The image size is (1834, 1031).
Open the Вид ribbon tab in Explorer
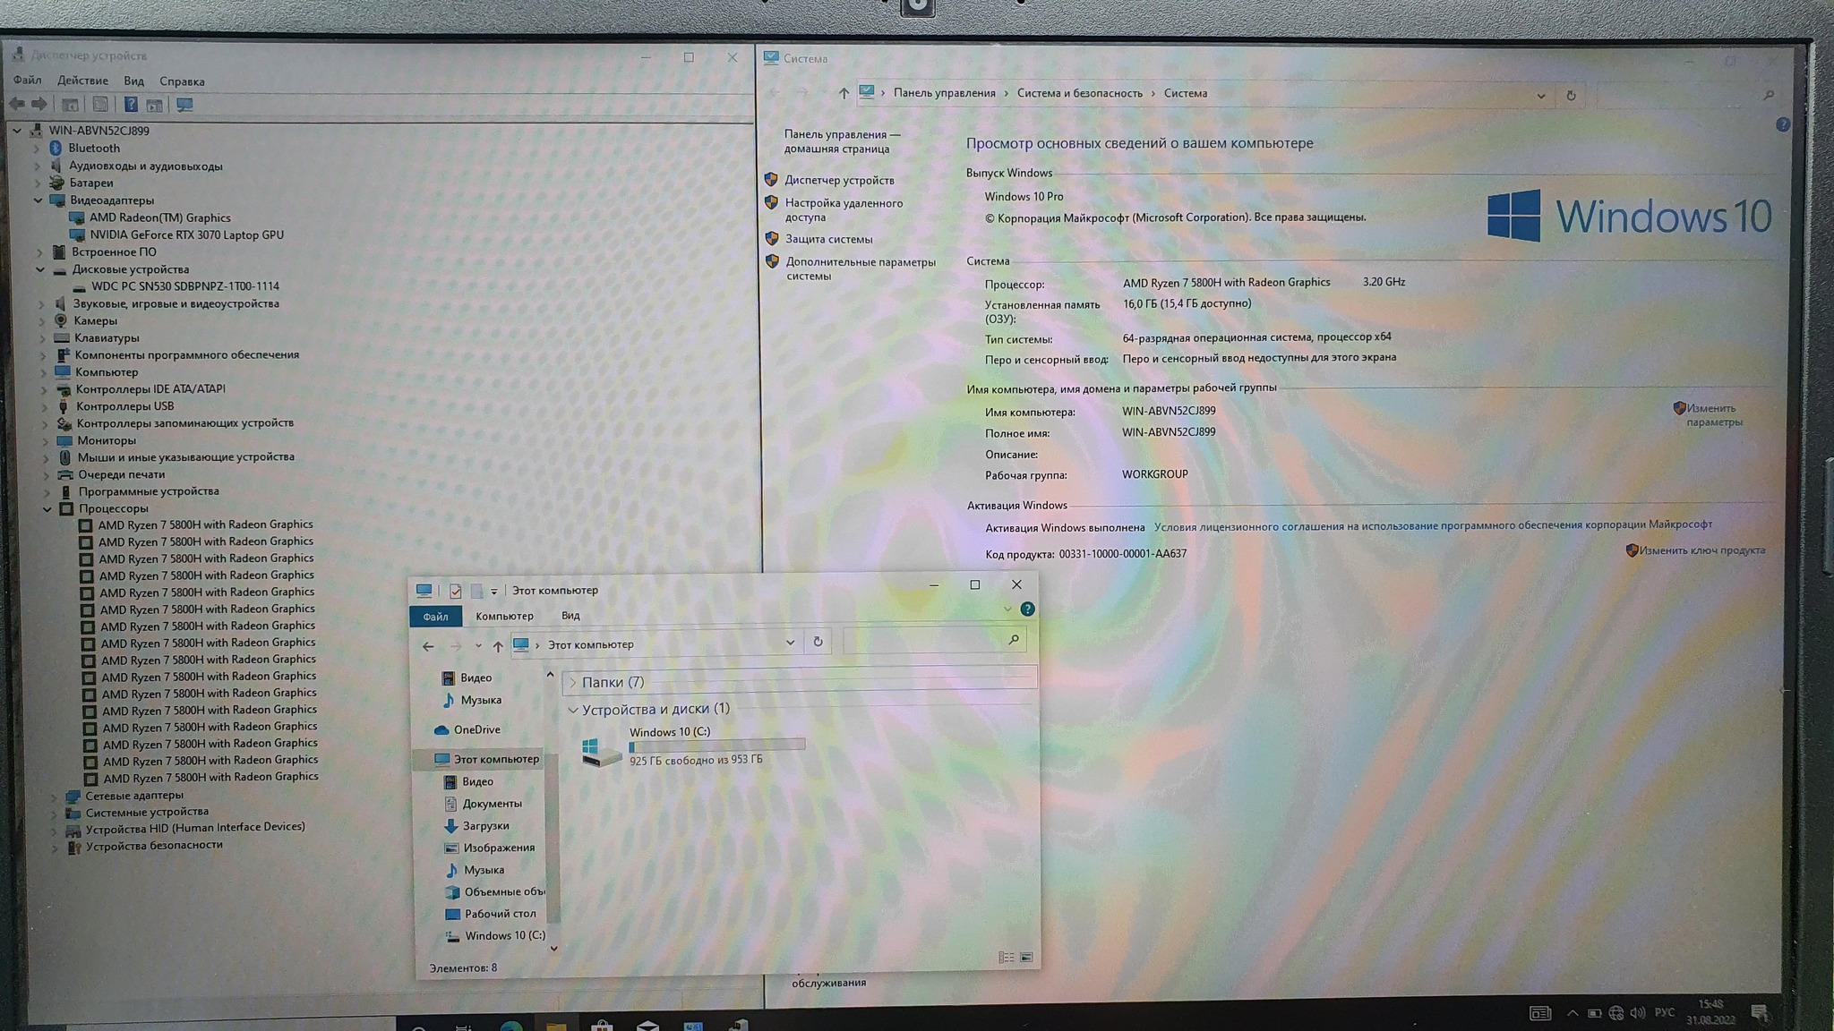click(x=570, y=616)
